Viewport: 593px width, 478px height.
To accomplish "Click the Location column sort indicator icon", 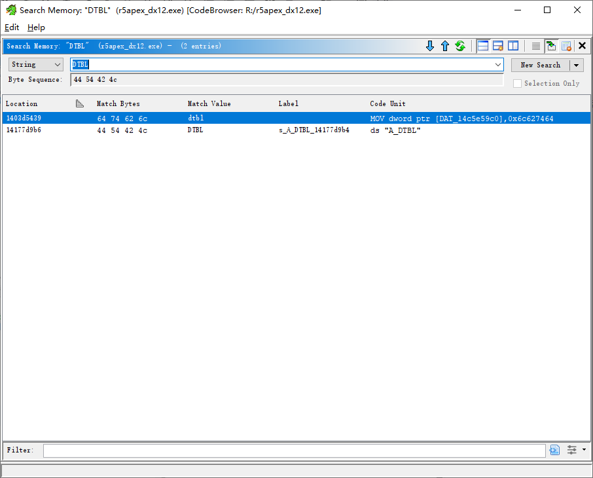I will (x=79, y=103).
